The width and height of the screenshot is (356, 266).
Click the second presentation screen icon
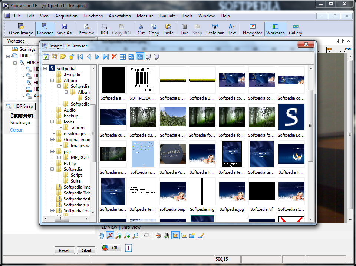pos(157,57)
